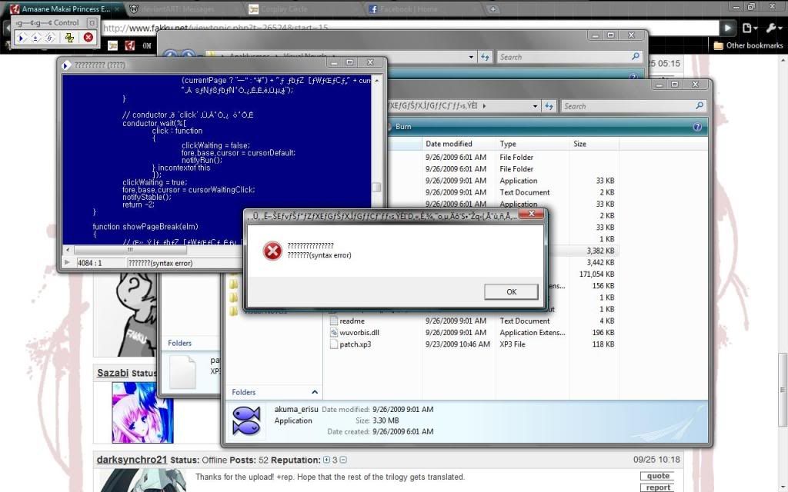Image resolution: width=788 pixels, height=492 pixels.
Task: Open the browser wrench settings menu
Action: pyautogui.click(x=773, y=28)
